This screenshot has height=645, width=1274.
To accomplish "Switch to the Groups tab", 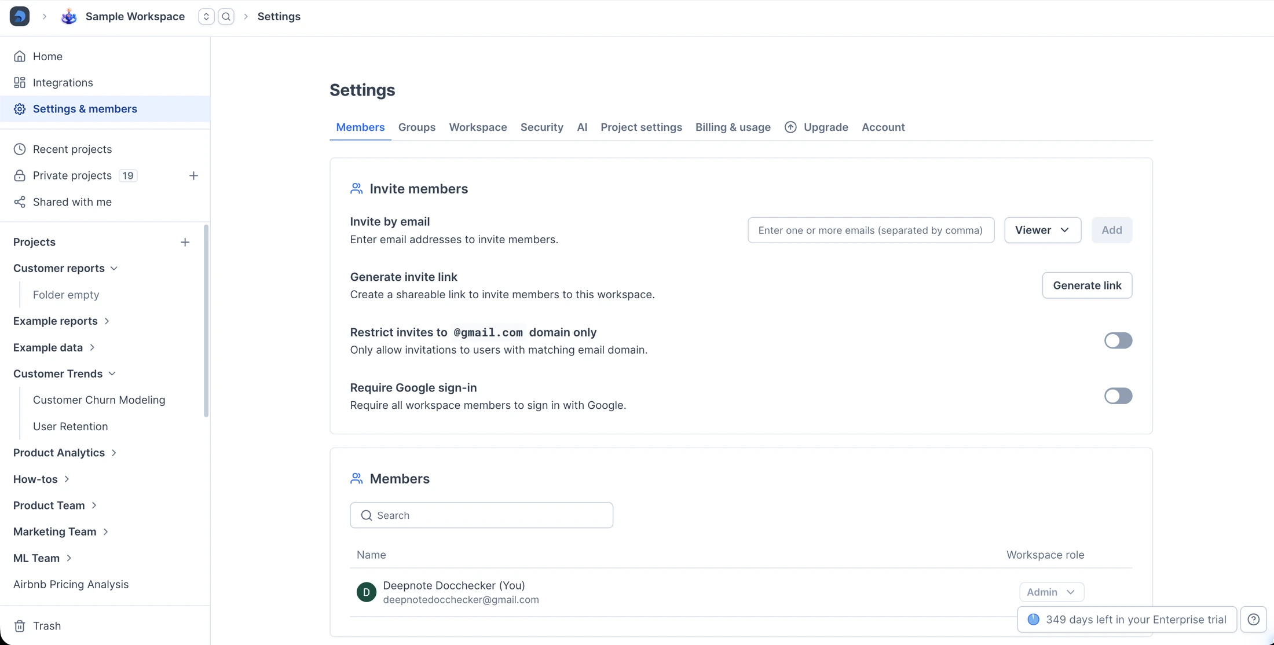I will (x=417, y=127).
